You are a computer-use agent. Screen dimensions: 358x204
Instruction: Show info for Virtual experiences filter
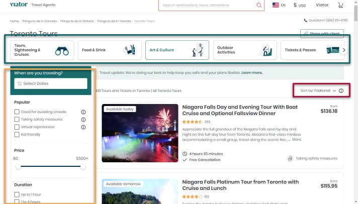83,127
